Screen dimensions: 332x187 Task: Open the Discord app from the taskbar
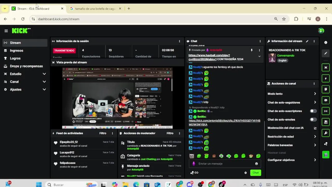coord(190,185)
